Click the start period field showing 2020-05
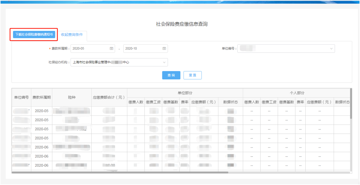 [x=93, y=48]
